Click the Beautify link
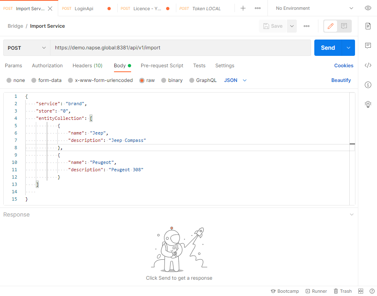The image size is (377, 296). [x=341, y=80]
